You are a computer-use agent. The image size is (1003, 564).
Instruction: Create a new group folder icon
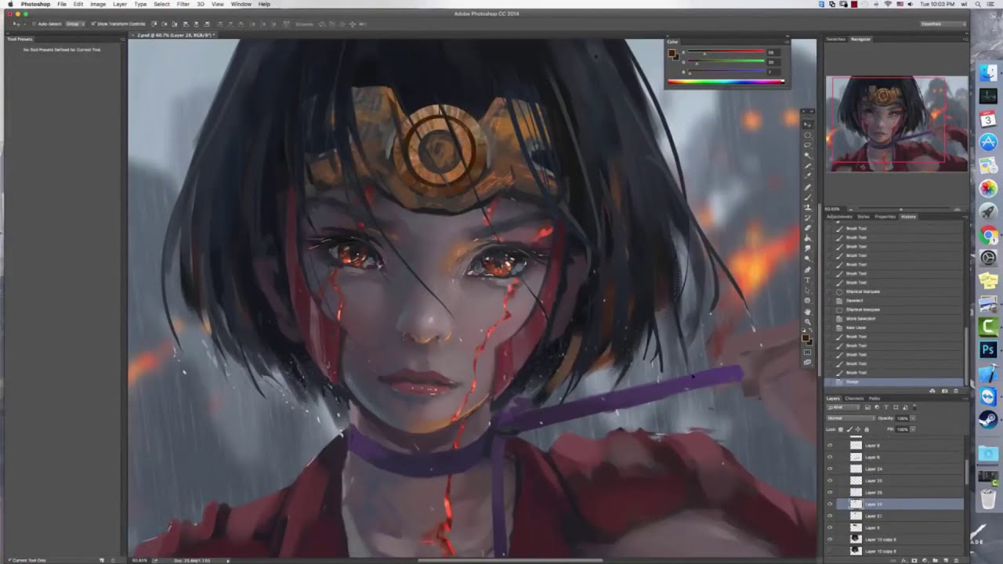(x=935, y=561)
